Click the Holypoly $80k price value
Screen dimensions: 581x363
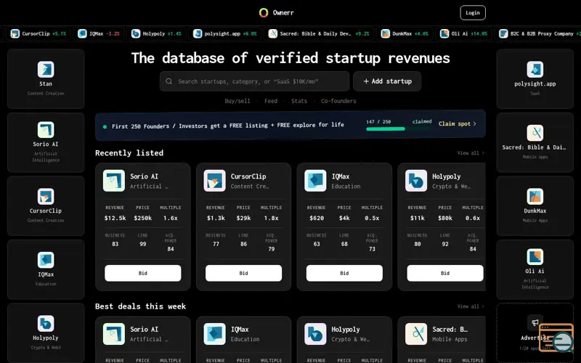(445, 219)
